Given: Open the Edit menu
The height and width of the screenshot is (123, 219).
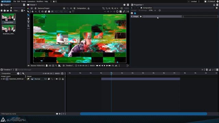Looking at the screenshot, I should (18, 1).
